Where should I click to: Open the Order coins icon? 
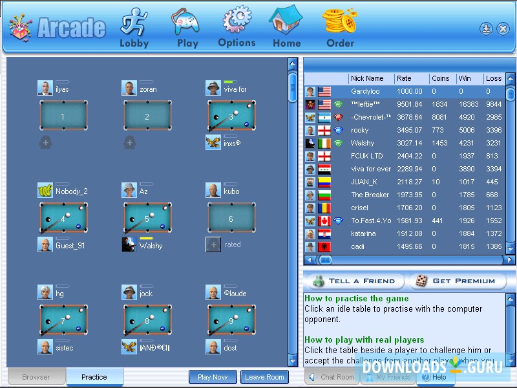[340, 21]
